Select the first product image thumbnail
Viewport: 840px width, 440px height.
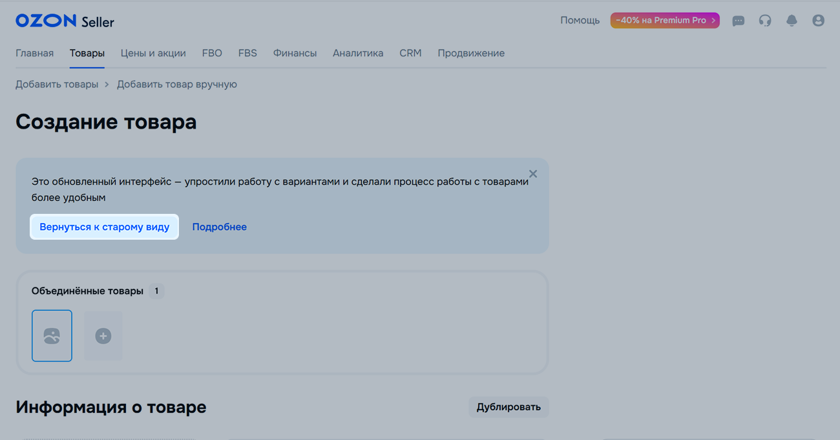click(52, 336)
